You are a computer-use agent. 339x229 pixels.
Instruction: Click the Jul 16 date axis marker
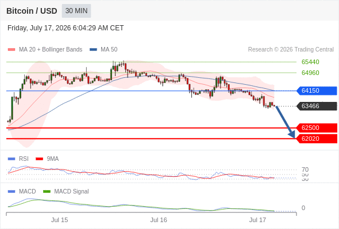(159, 220)
